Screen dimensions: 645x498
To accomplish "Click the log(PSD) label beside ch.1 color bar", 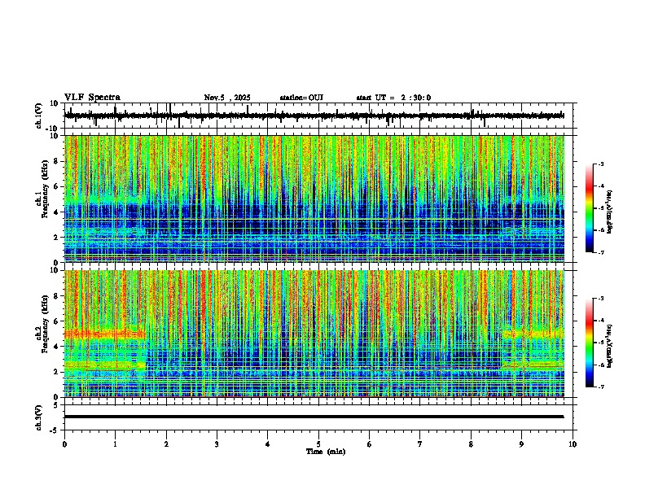I will coord(610,212).
